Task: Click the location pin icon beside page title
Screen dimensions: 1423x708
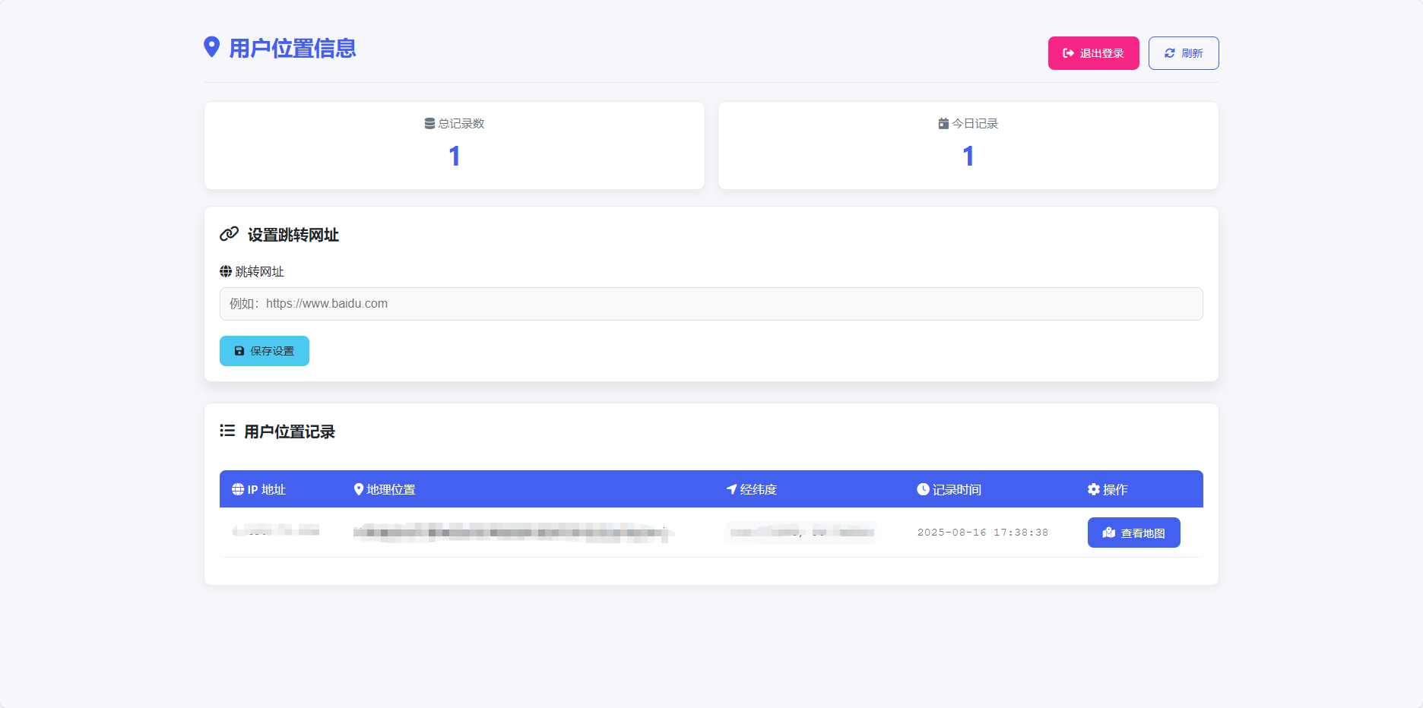Action: (x=212, y=47)
